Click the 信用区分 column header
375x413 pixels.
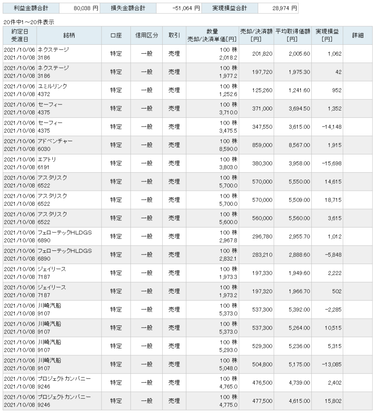click(x=147, y=35)
